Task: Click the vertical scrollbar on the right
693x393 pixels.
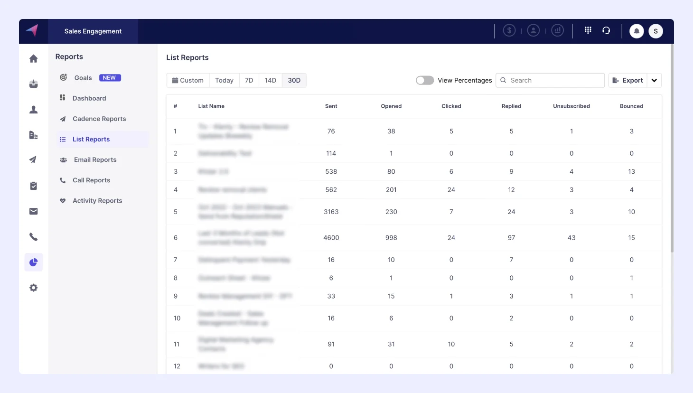Action: point(672,148)
